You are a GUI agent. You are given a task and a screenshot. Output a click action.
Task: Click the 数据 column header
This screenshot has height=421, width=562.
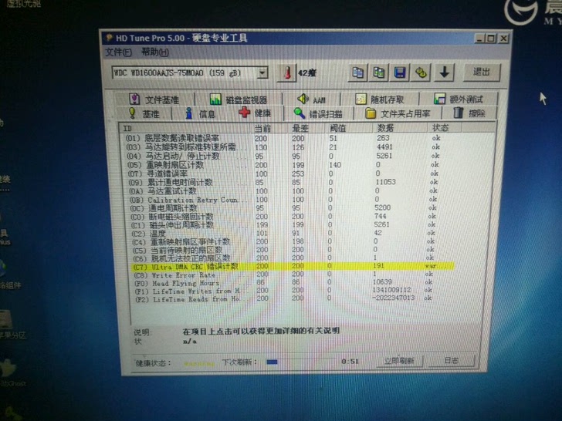[400, 128]
